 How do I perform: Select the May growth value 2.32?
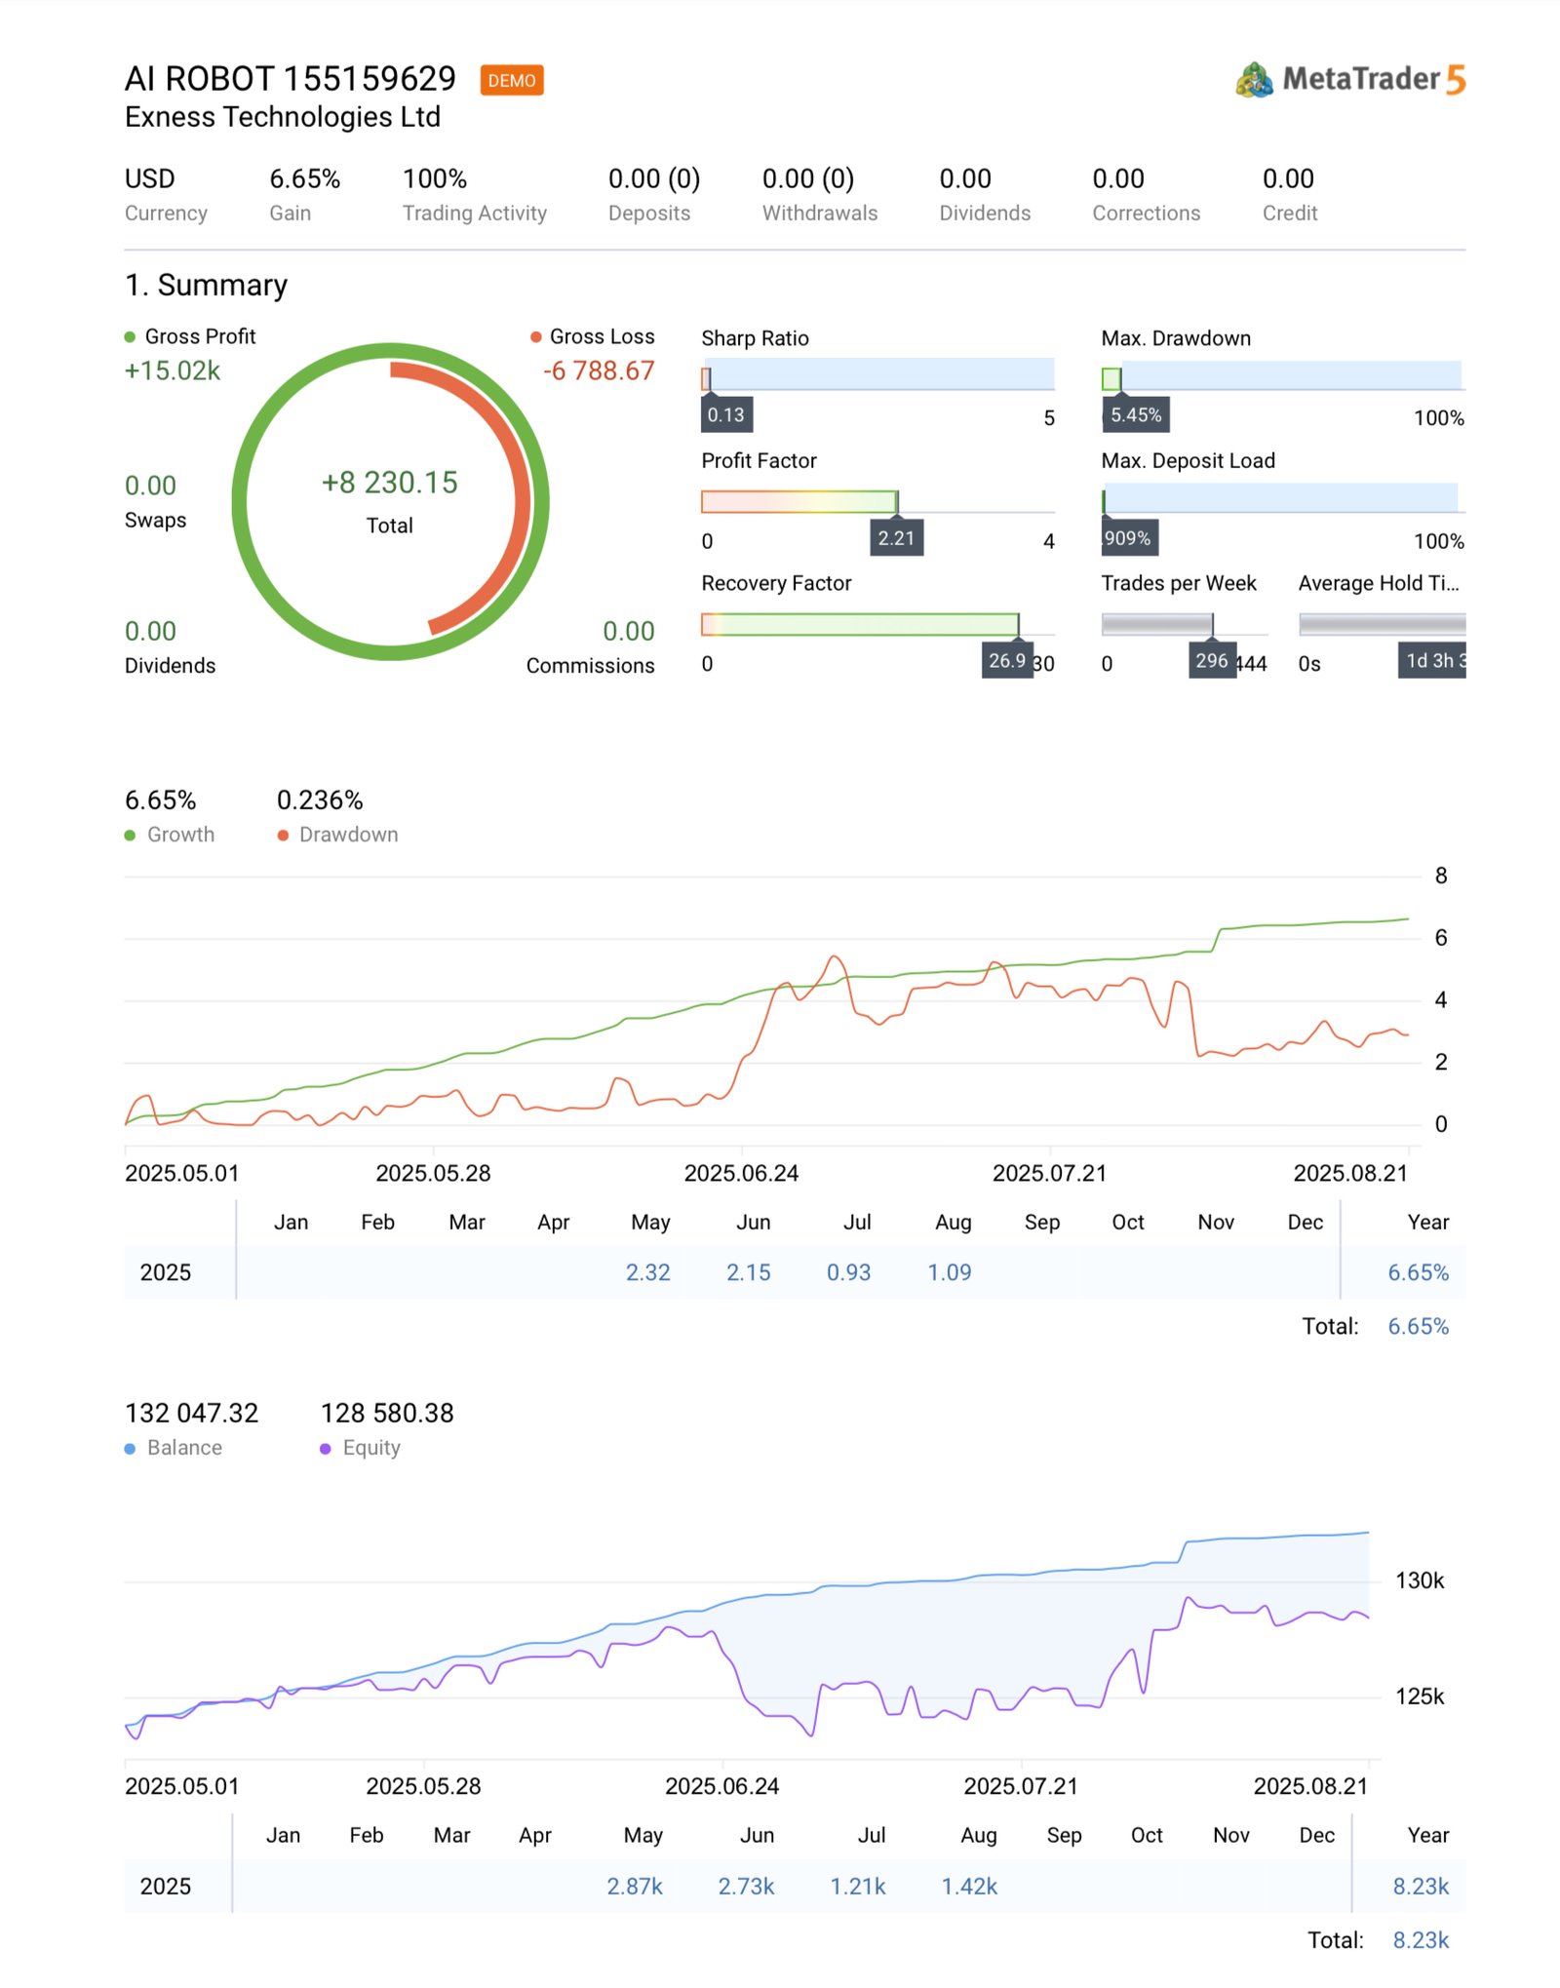(x=647, y=1272)
